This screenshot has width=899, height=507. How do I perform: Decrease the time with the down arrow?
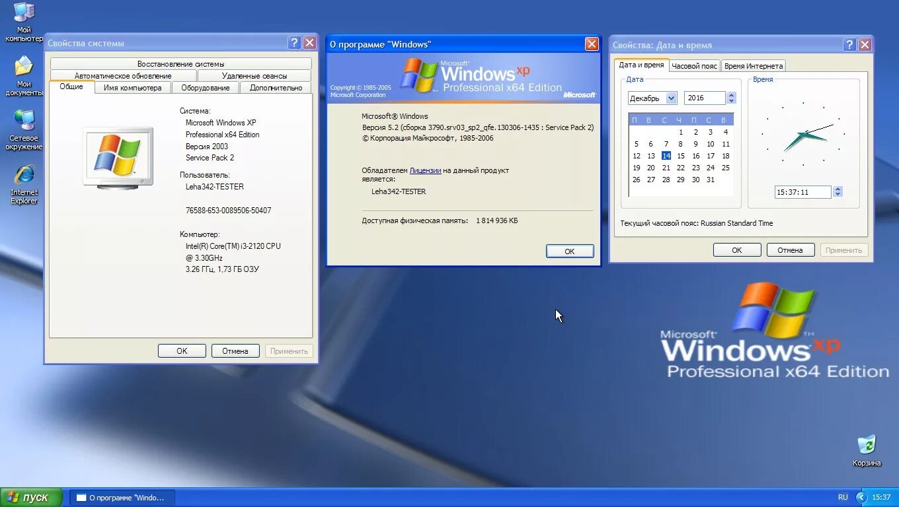(838, 195)
